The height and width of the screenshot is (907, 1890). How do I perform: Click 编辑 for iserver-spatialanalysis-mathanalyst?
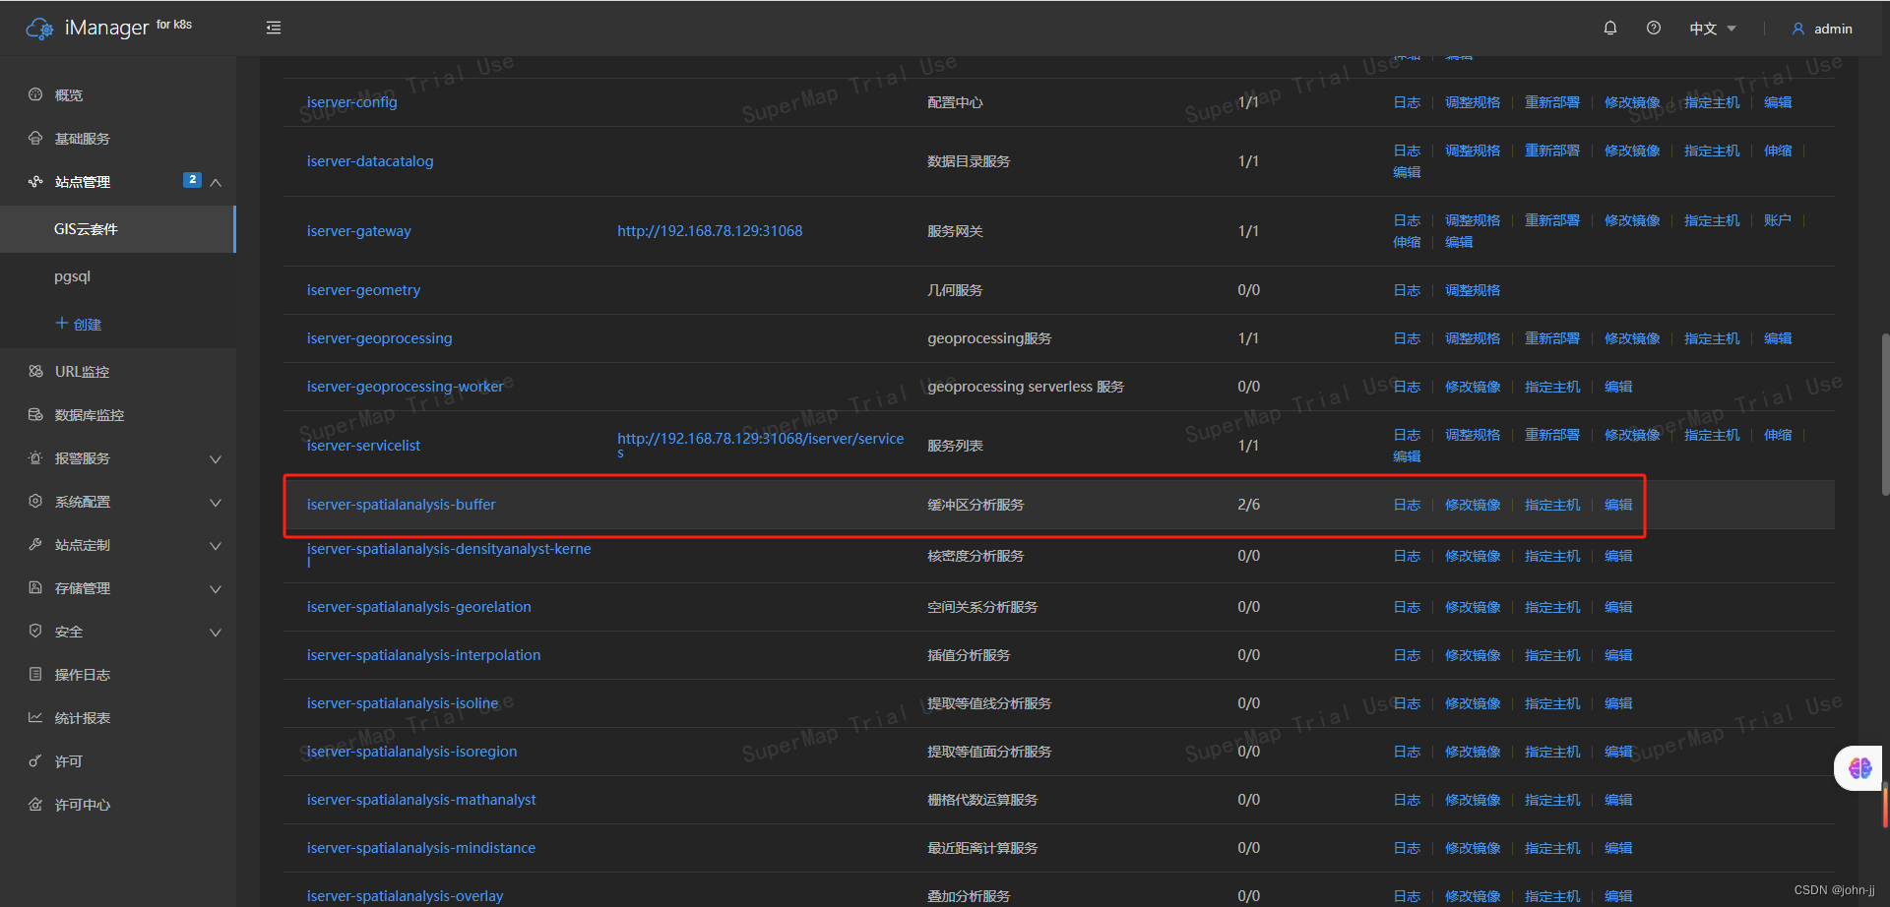1618,800
